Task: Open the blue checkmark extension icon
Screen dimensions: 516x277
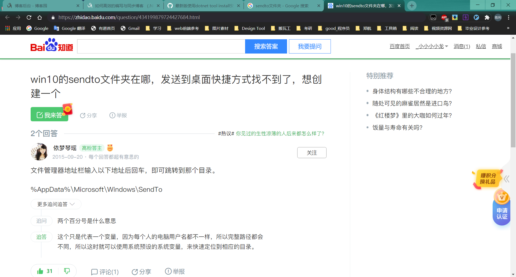Action: pos(476,17)
